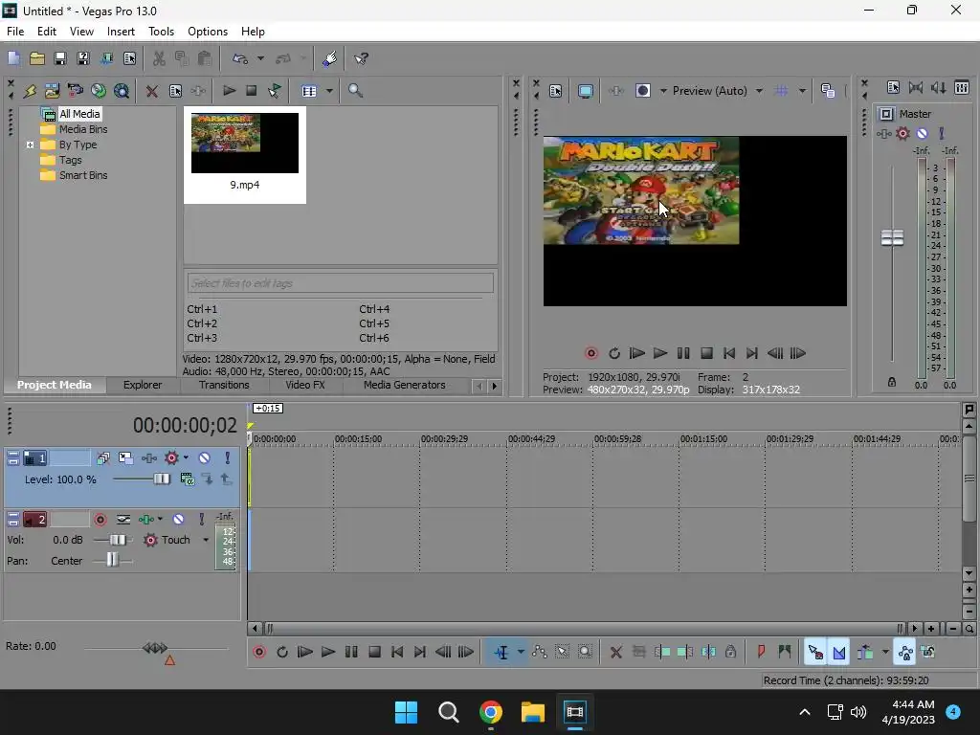The height and width of the screenshot is (735, 980).
Task: Save the project with the floppy disk icon
Action: pyautogui.click(x=60, y=58)
